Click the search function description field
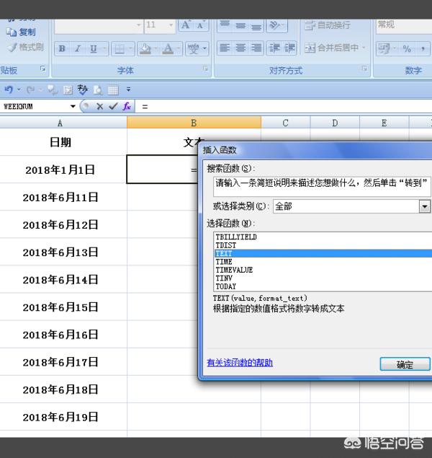Image resolution: width=432 pixels, height=458 pixels. click(x=320, y=183)
